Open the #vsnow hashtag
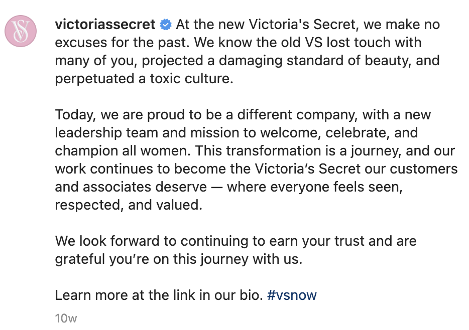The height and width of the screenshot is (330, 469). pyautogui.click(x=292, y=295)
